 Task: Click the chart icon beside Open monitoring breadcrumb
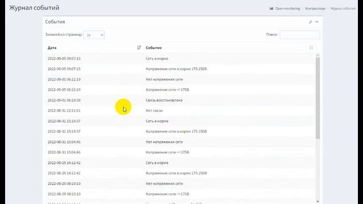click(x=271, y=8)
